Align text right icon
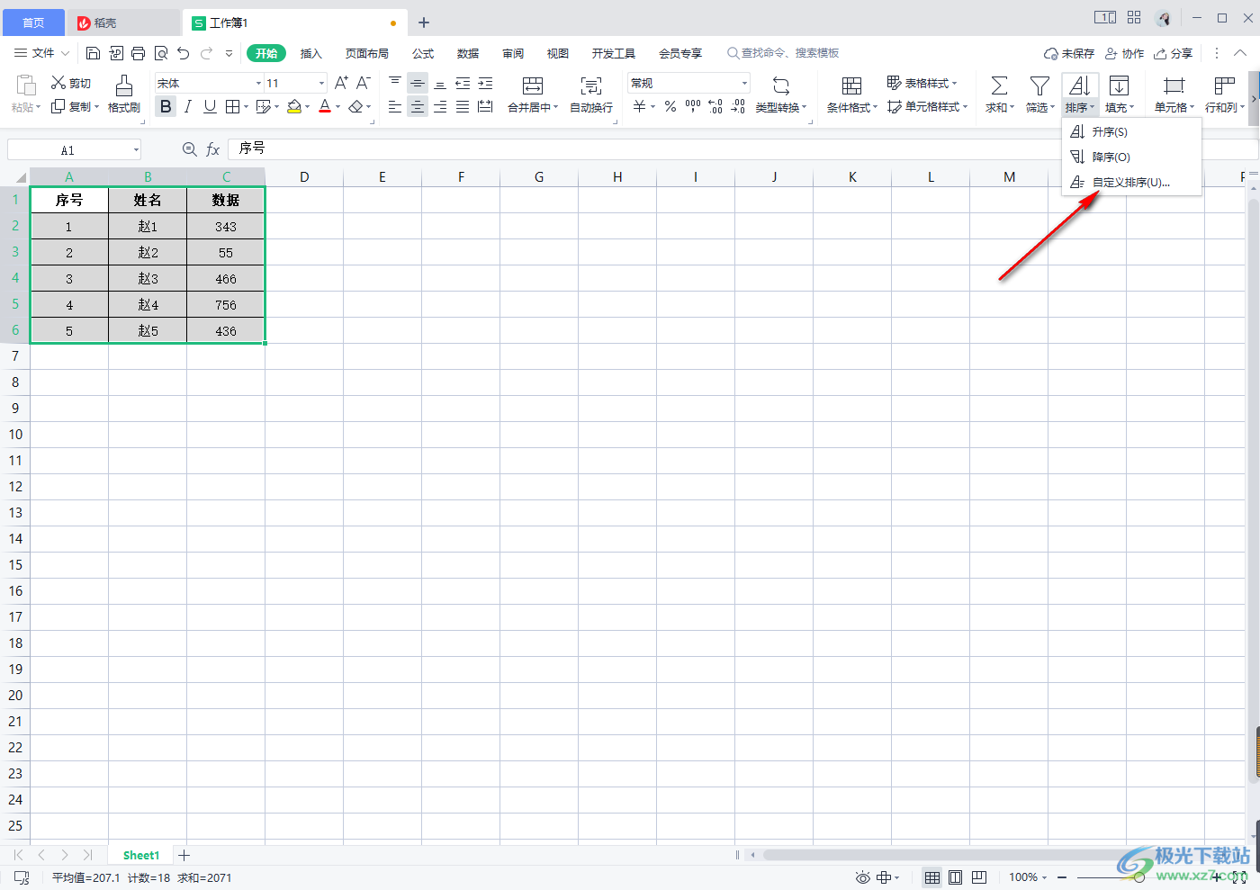Image resolution: width=1260 pixels, height=890 pixels. click(x=440, y=107)
